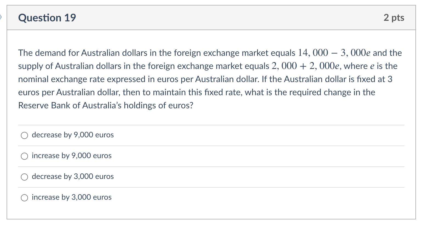Click the Question 19 heading
439x232 pixels.
pyautogui.click(x=47, y=18)
